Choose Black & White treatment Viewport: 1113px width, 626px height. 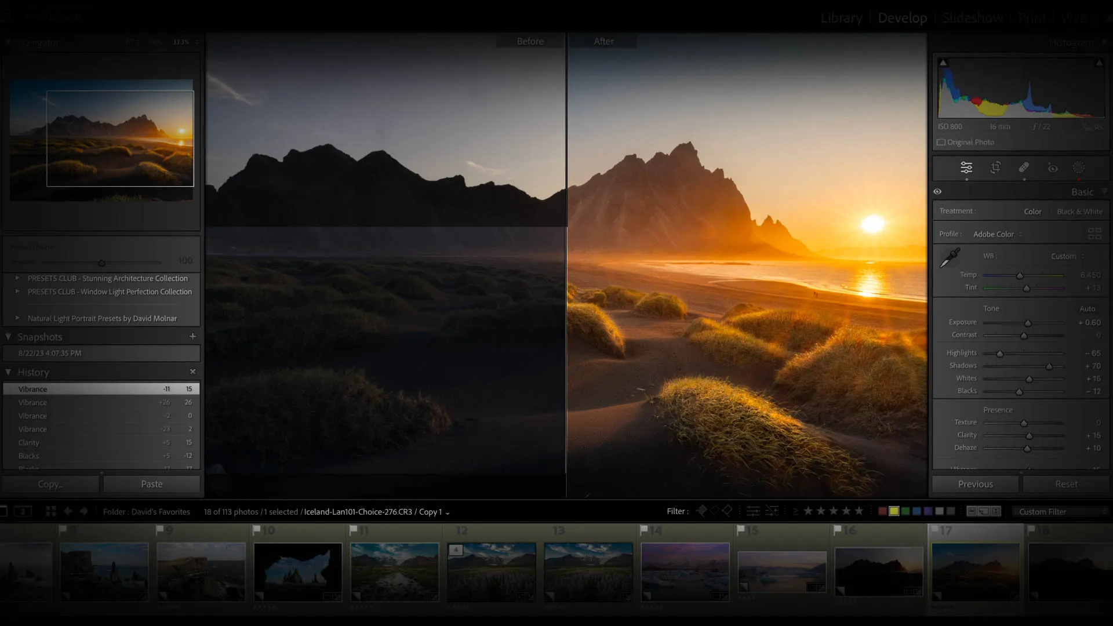(1079, 212)
